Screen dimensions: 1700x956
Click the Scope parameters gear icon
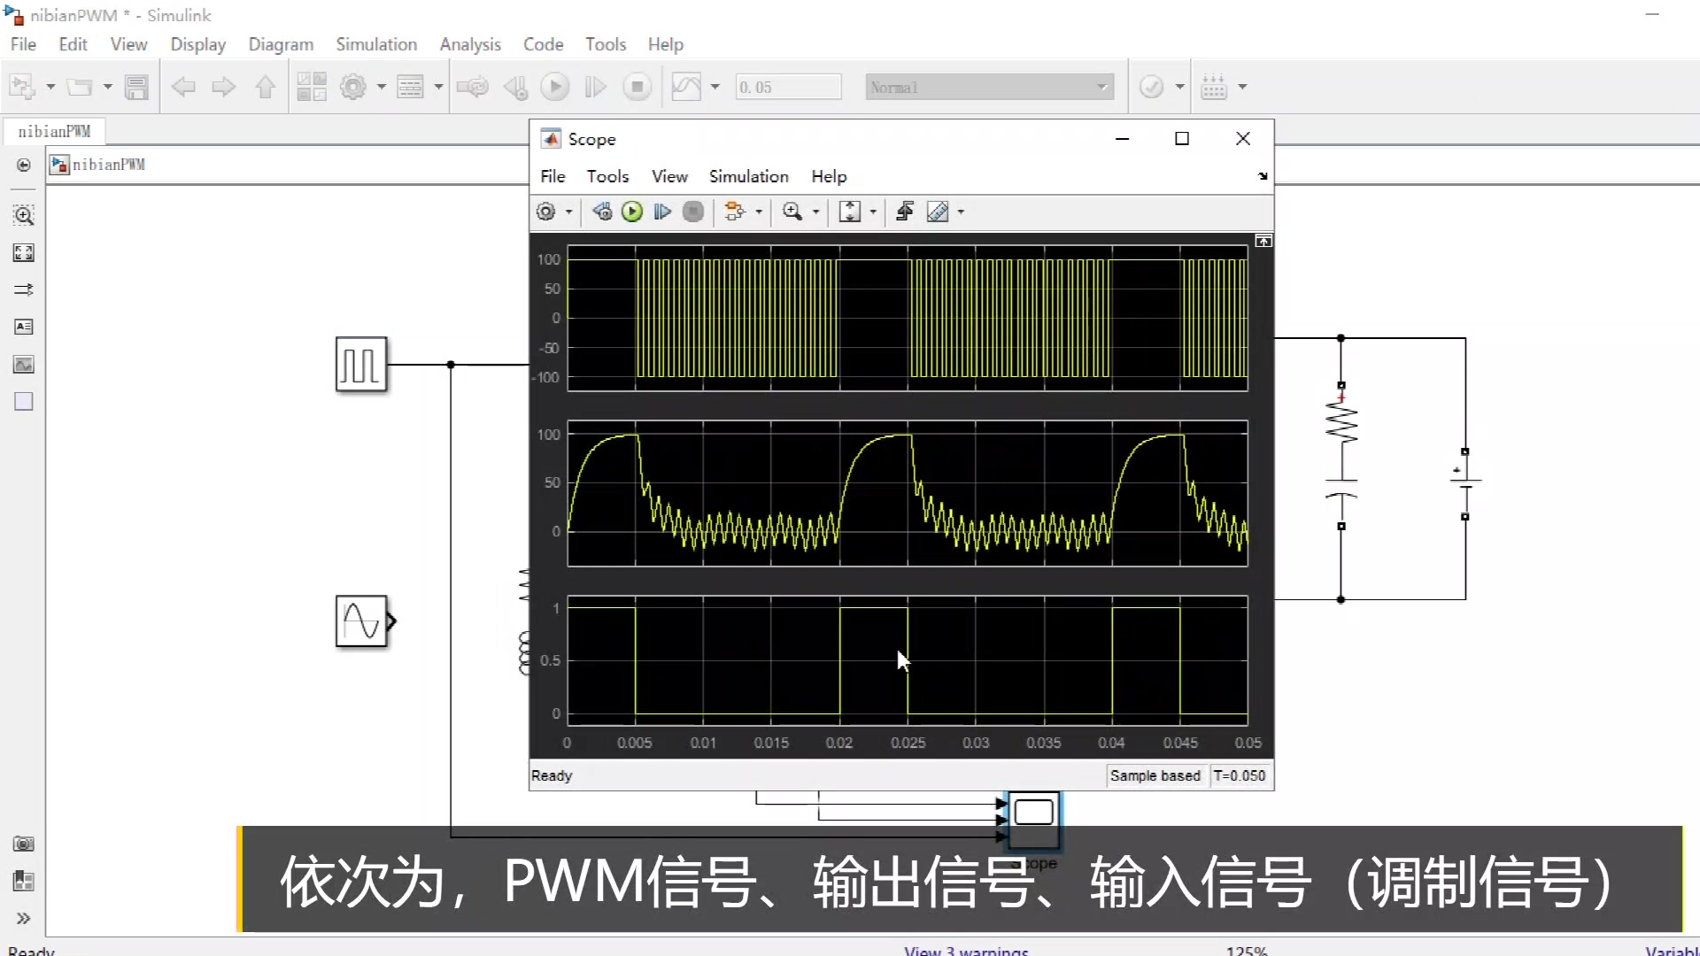pyautogui.click(x=547, y=212)
